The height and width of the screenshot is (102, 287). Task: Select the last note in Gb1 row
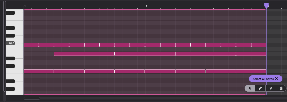(259, 45)
